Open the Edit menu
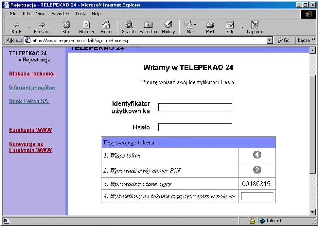Screen dimensions: 319x226 [x=26, y=14]
